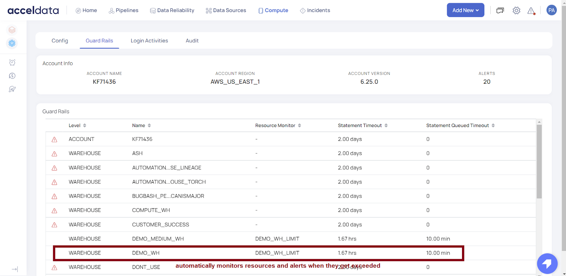Image resolution: width=566 pixels, height=276 pixels.
Task: Switch to the Config tab
Action: (60, 41)
